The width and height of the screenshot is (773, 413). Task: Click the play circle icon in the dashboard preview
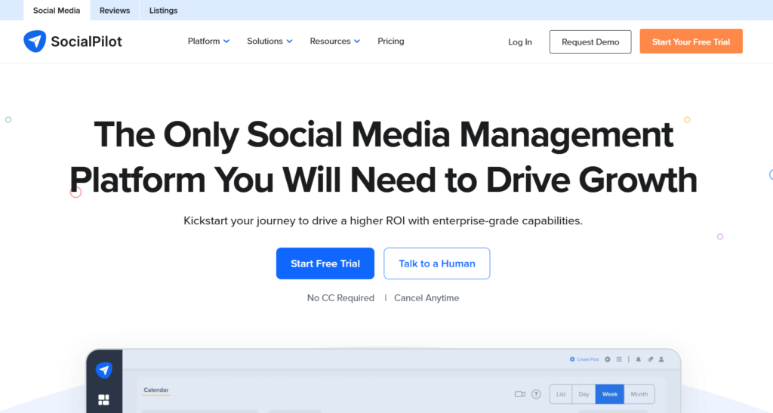[x=608, y=359]
